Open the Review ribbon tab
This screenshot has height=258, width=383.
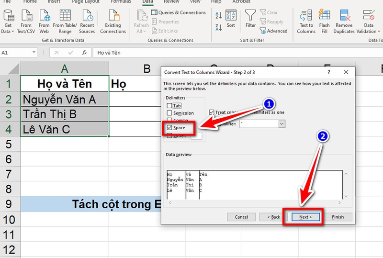pyautogui.click(x=171, y=1)
